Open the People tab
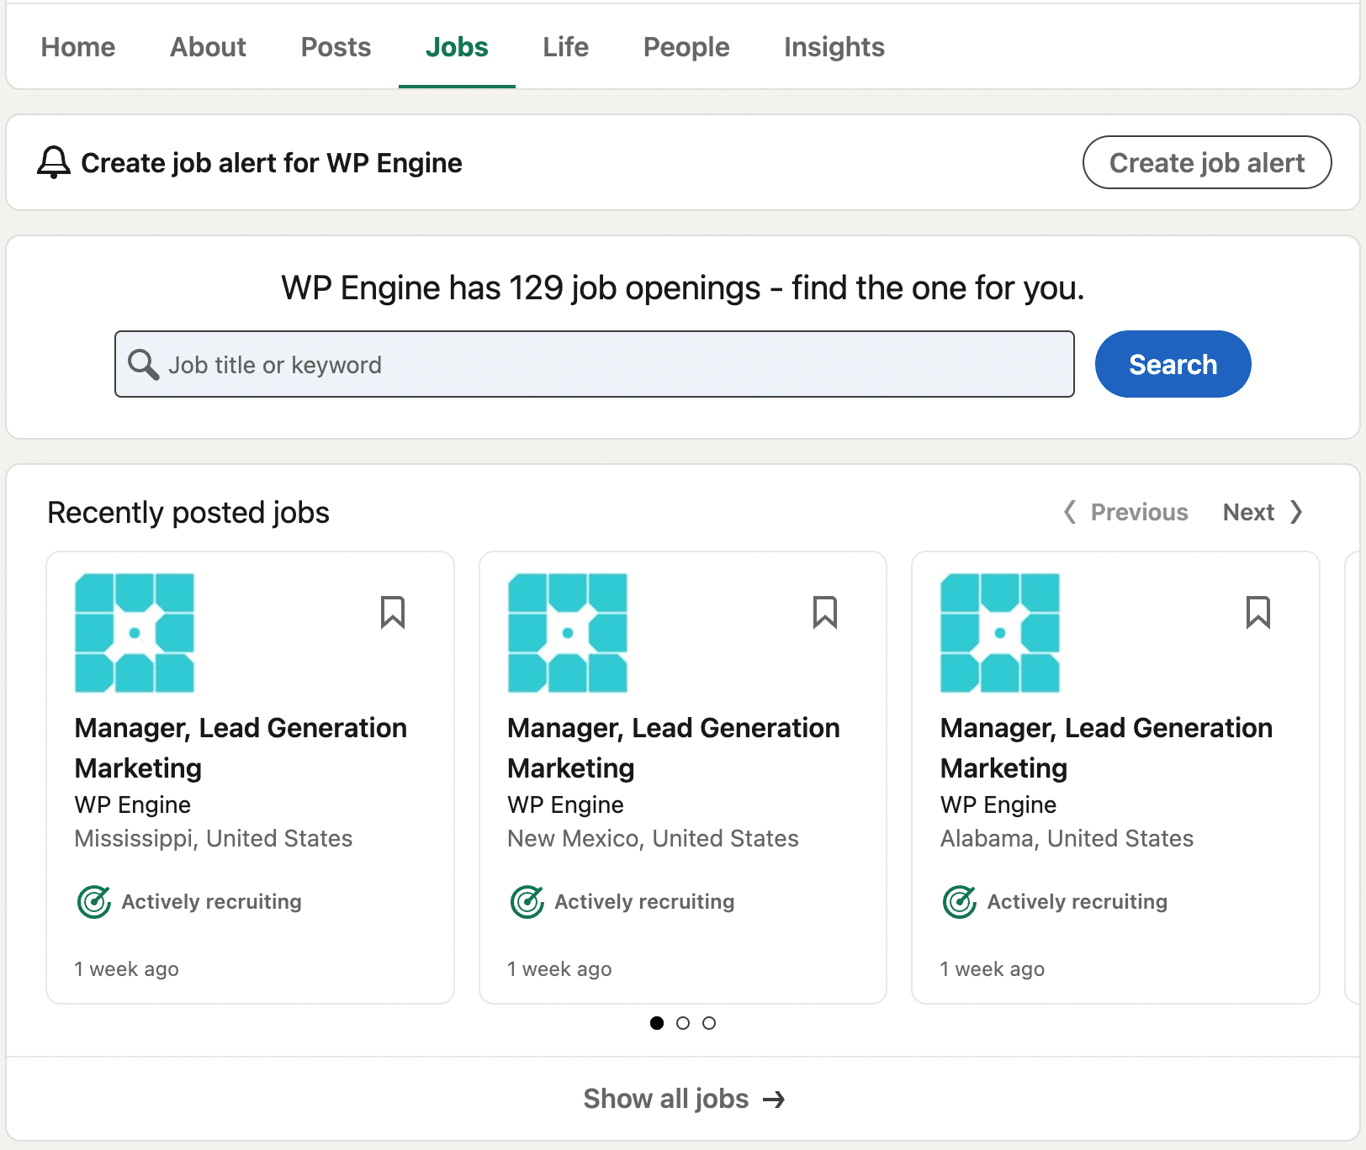The width and height of the screenshot is (1366, 1150). coord(686,47)
